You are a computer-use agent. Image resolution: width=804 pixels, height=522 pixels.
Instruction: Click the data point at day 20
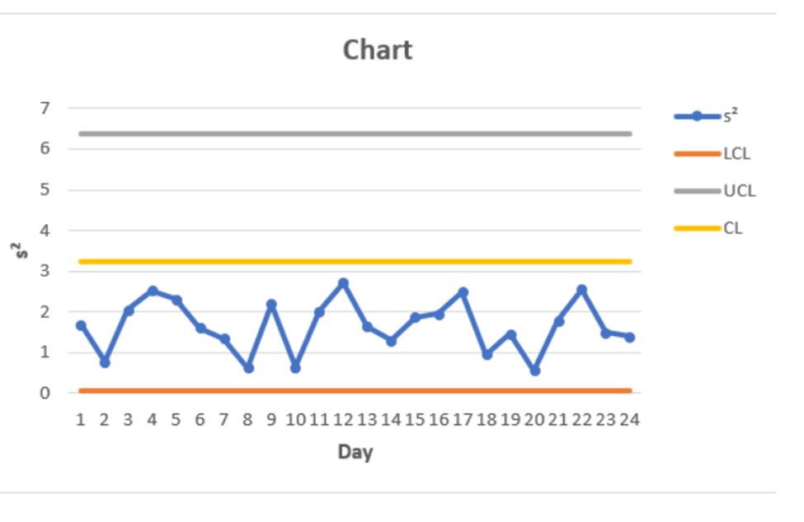(x=534, y=371)
